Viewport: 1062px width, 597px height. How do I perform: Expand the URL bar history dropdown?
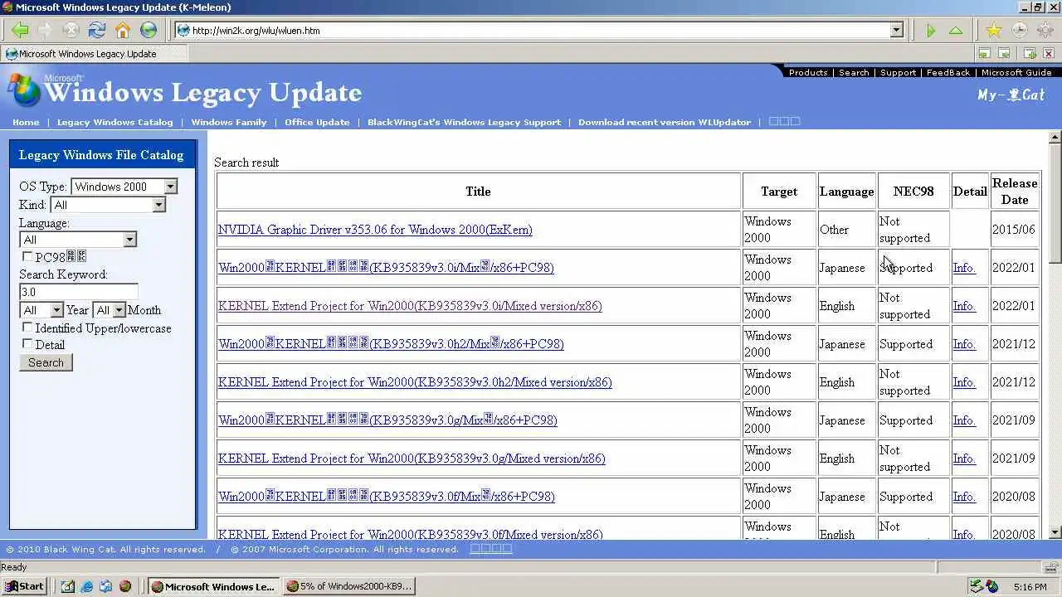coord(896,31)
